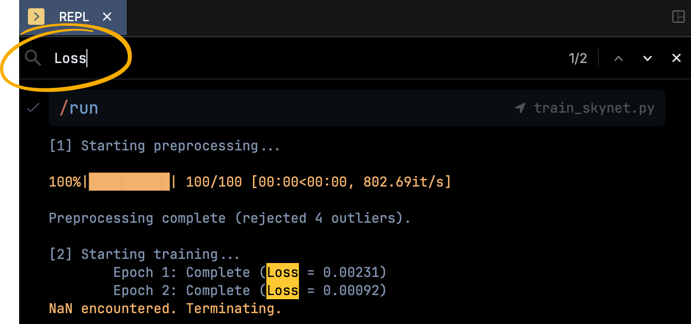
Task: Click the Starting preprocessing log line
Action: 163,145
